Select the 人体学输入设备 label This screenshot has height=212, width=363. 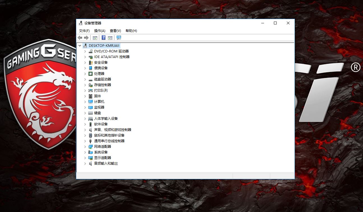click(x=106, y=118)
